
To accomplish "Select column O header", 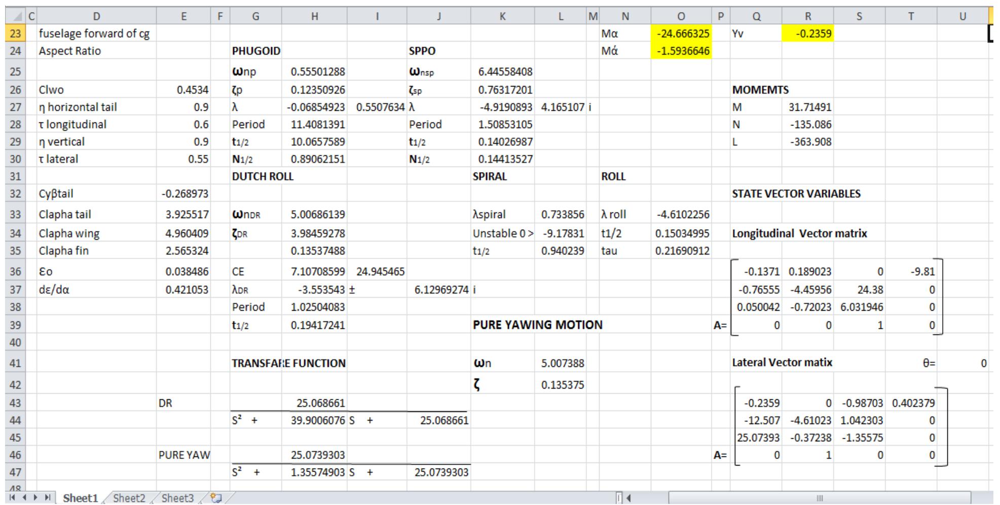I will pos(681,16).
